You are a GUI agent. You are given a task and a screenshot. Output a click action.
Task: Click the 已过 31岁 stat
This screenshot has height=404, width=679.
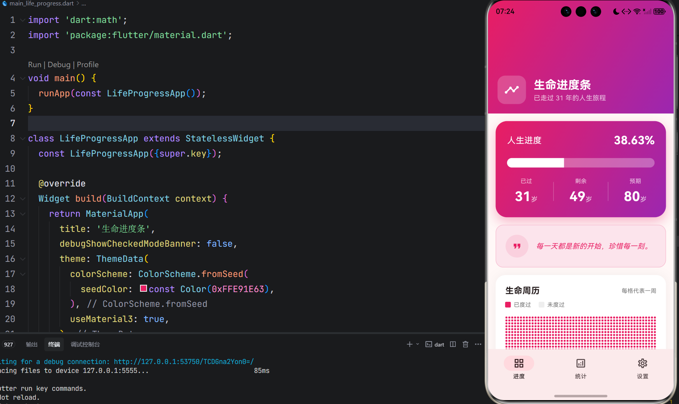(526, 191)
